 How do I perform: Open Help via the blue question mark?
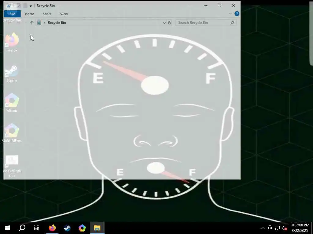pyautogui.click(x=237, y=14)
